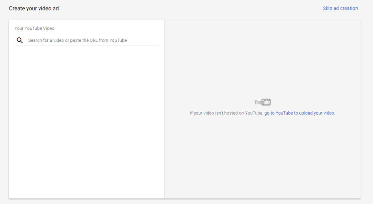Viewport: 373px width, 204px height.
Task: Click the magnifying glass search icon
Action: (x=20, y=40)
